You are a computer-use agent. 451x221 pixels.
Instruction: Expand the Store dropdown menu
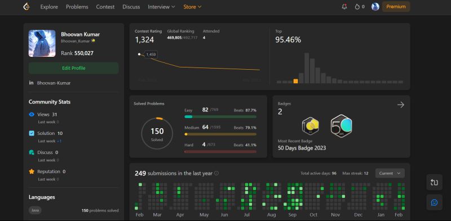point(192,7)
